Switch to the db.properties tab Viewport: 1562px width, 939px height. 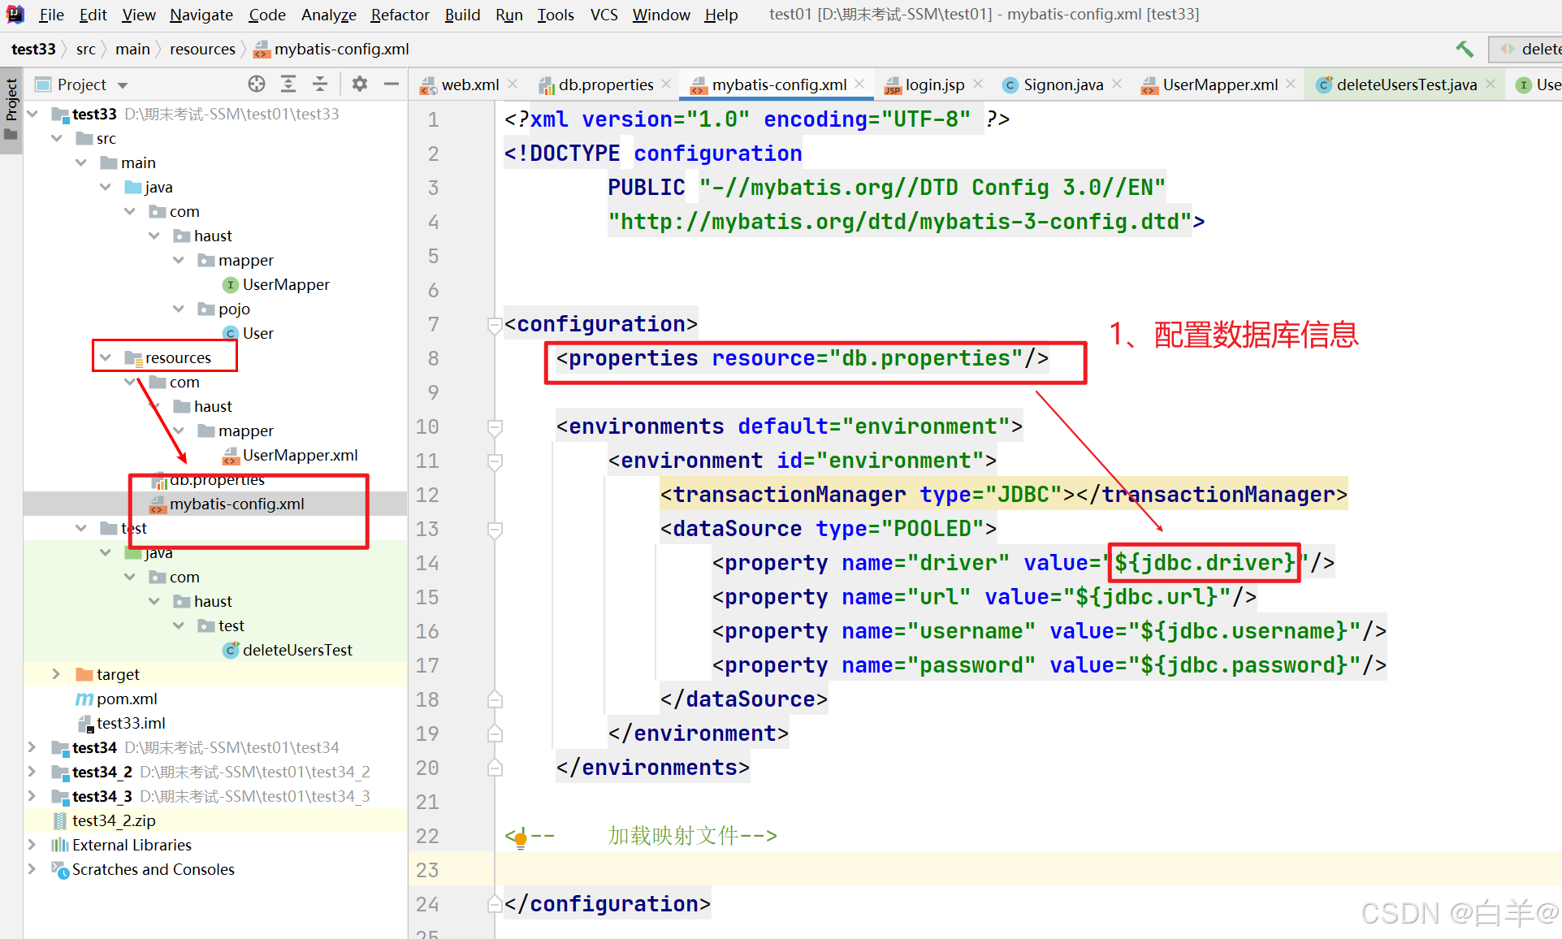[605, 84]
